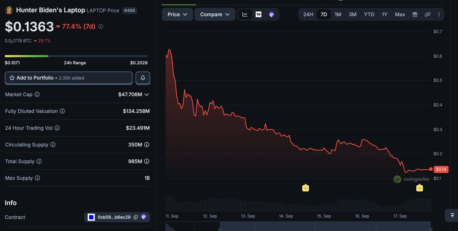458x231 pixels.
Task: Click the Hunter Biden's Laptop coin logo
Action: (x=9, y=10)
